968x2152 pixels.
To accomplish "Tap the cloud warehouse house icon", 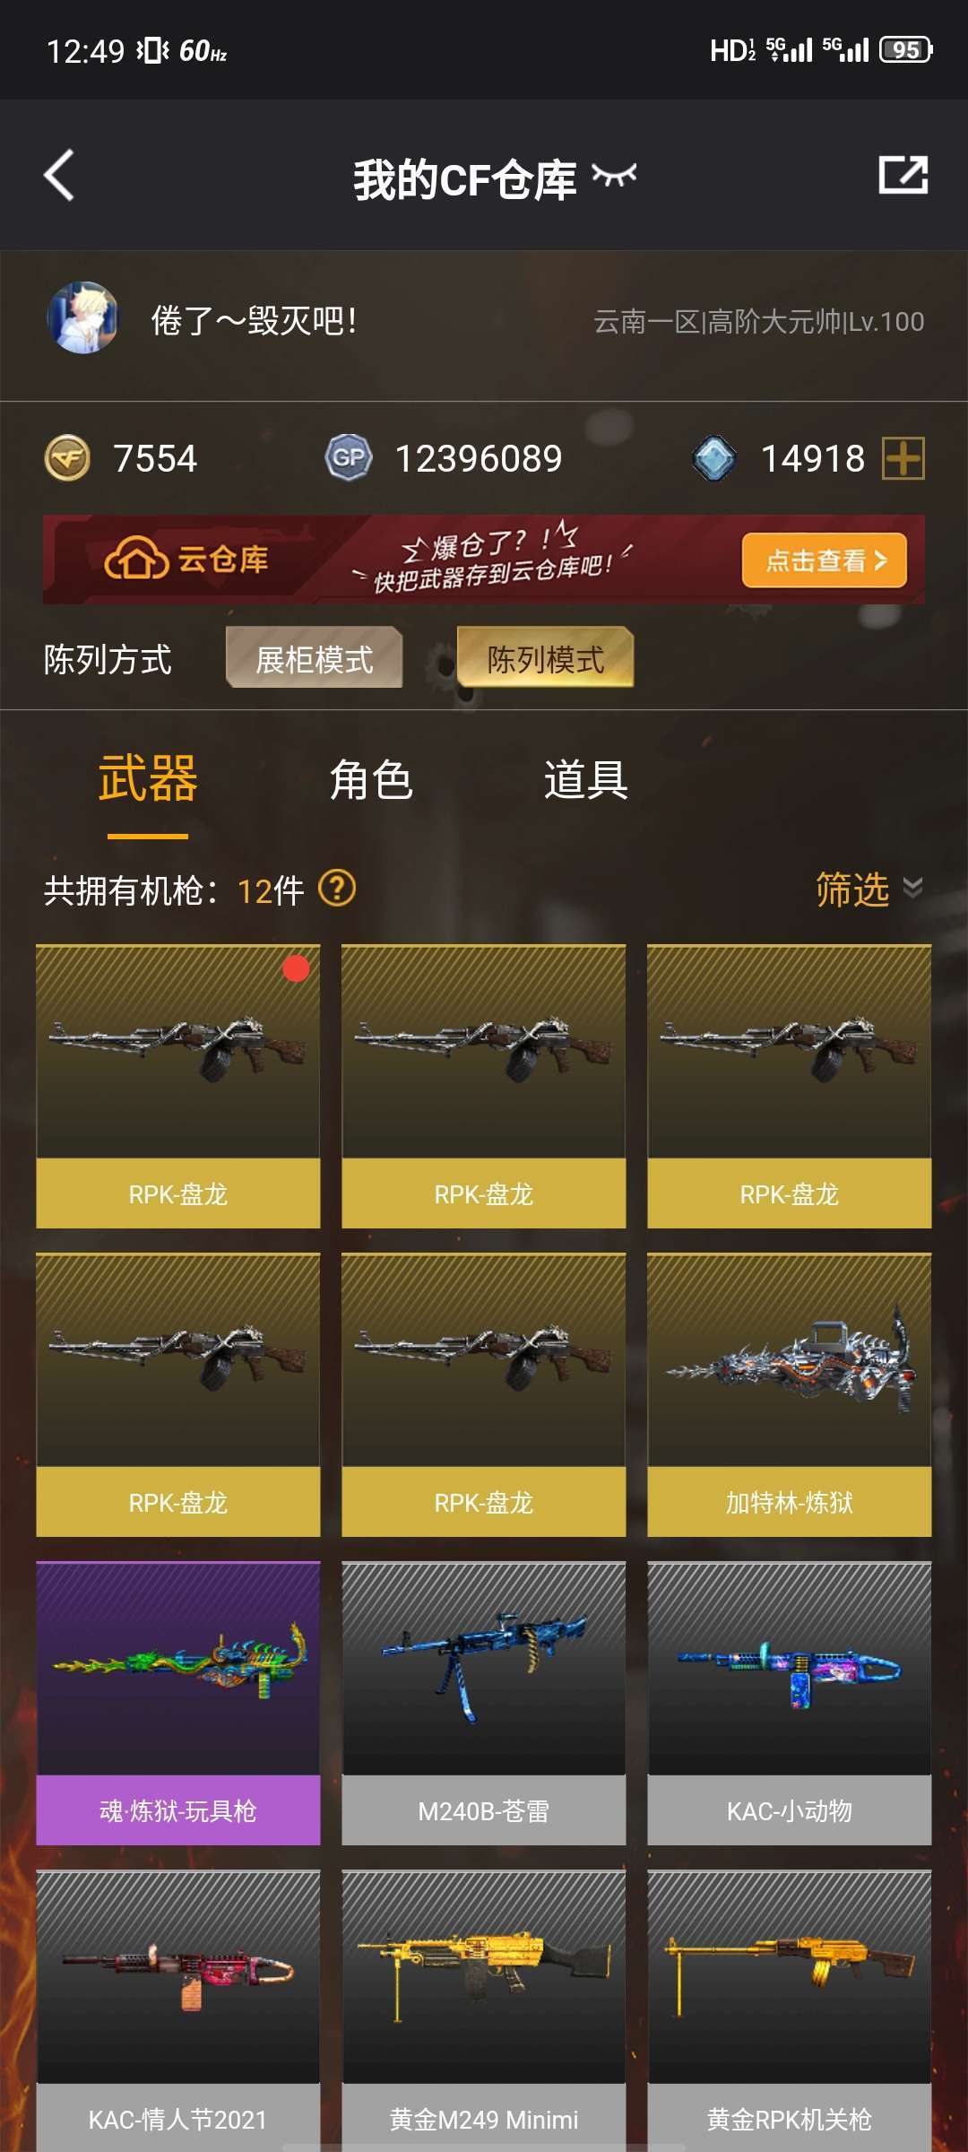I will click(136, 559).
